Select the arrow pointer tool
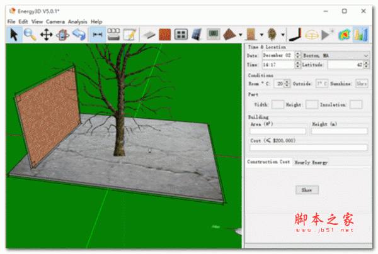 [13, 34]
